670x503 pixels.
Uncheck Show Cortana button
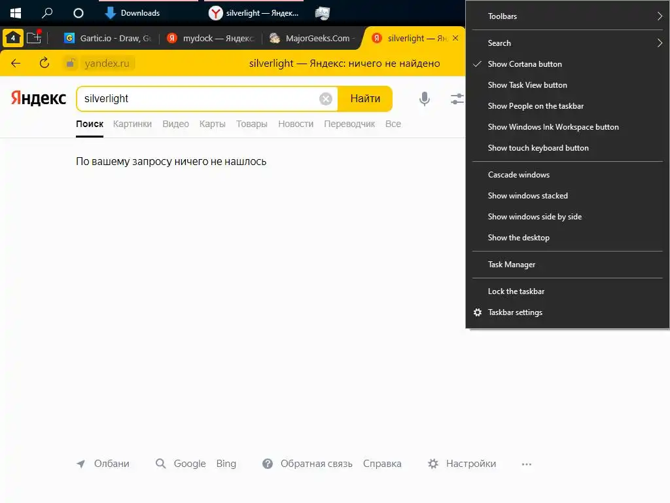tap(567, 64)
